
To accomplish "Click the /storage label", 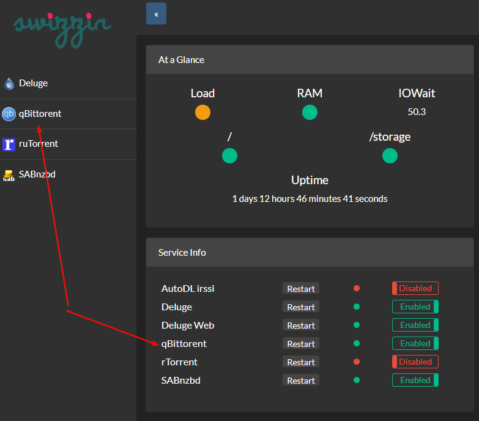I will tap(390, 137).
